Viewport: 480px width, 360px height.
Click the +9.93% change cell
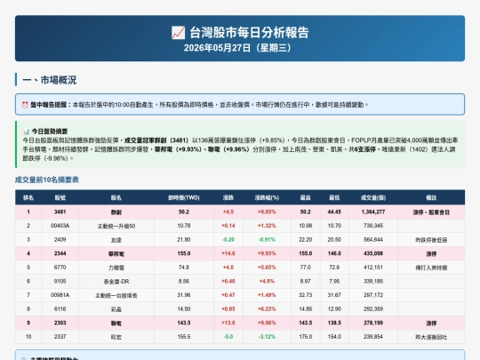coord(267,253)
